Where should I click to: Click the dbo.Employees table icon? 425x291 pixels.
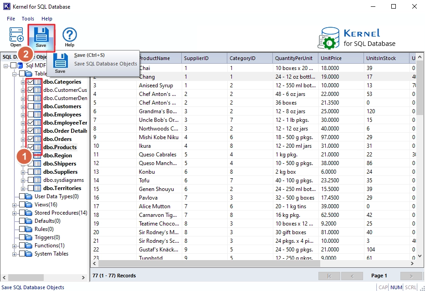(37, 115)
